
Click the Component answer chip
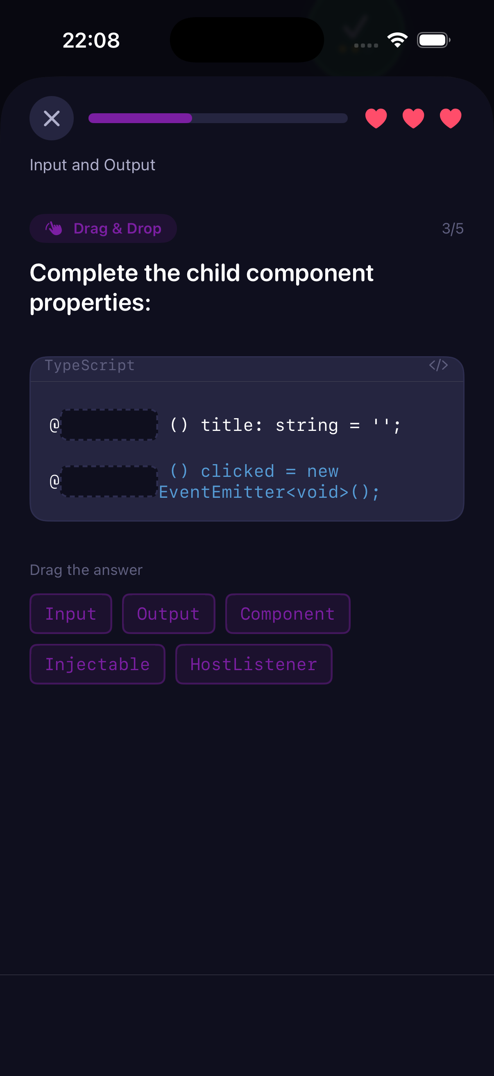[287, 614]
